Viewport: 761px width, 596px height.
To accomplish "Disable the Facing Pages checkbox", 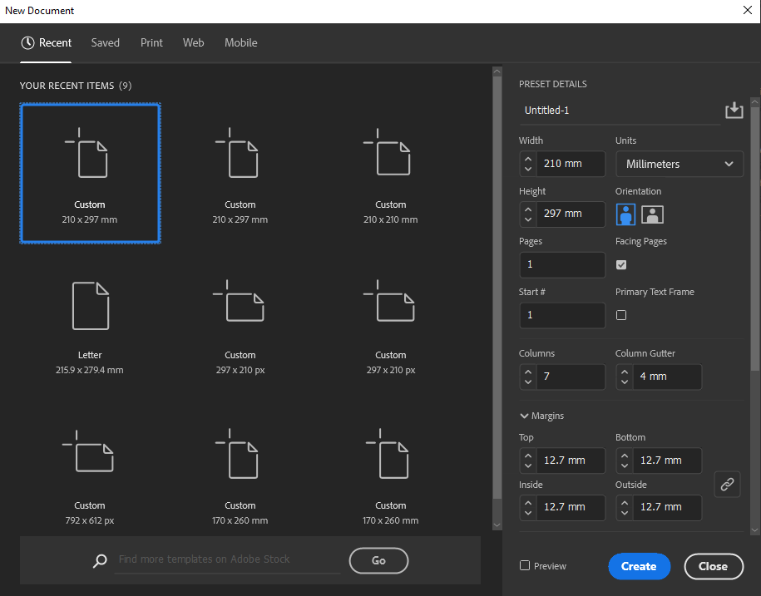I will pyautogui.click(x=621, y=264).
